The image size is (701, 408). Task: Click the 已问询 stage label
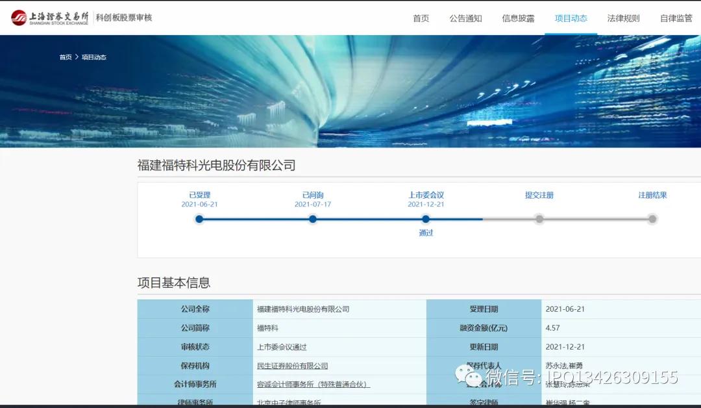pos(312,195)
